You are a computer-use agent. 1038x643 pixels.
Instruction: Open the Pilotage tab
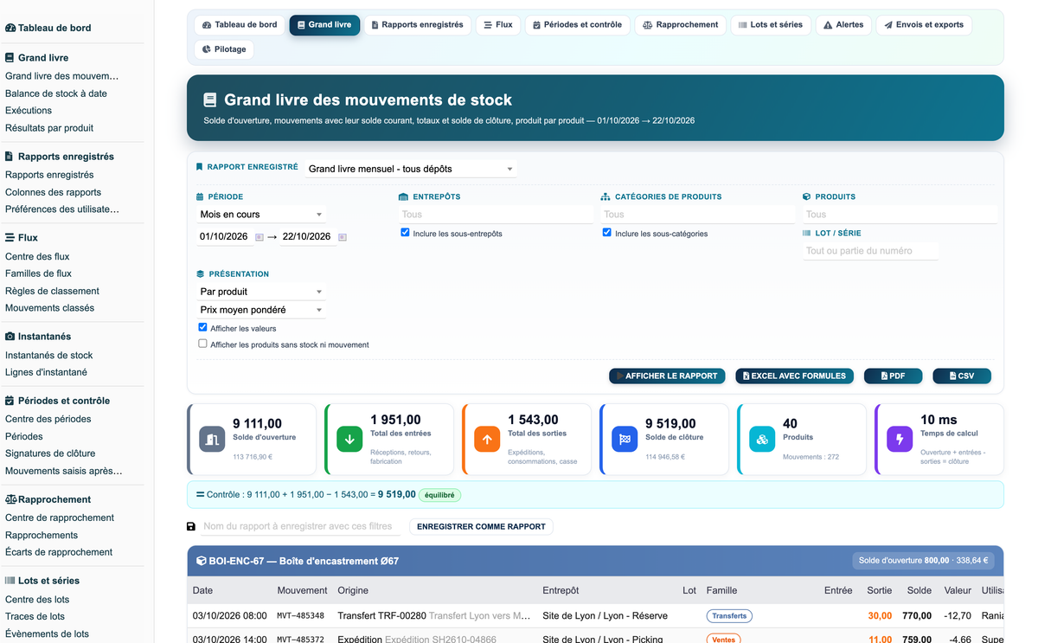(224, 49)
